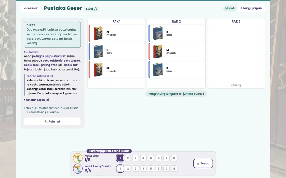Screen dimensions: 286x178
Task: Click the bottom biru book icon in Rak 2
Action: 158,69
